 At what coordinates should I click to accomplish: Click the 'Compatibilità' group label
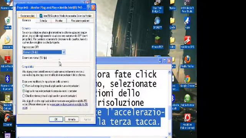(x=28, y=67)
